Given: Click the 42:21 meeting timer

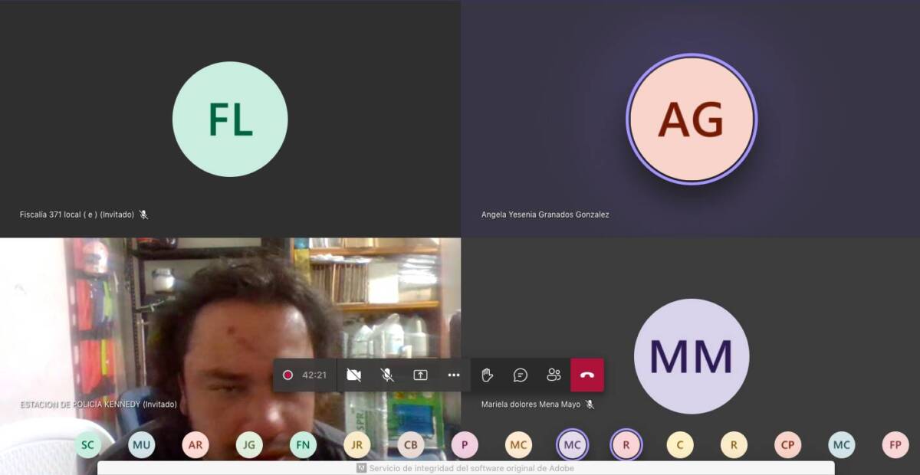Looking at the screenshot, I should [314, 375].
